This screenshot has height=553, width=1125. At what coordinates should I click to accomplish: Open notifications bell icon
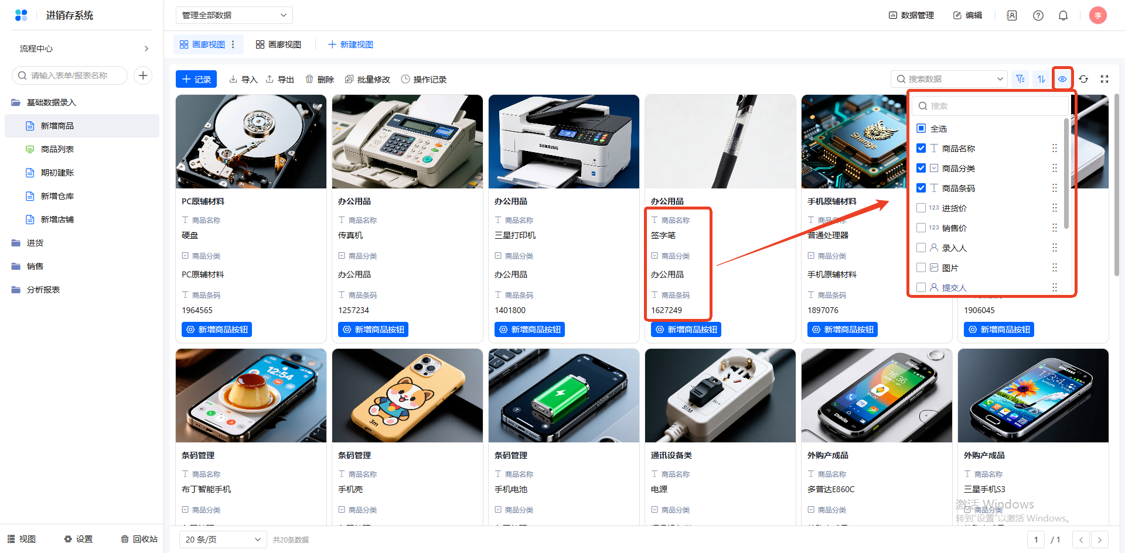1063,15
